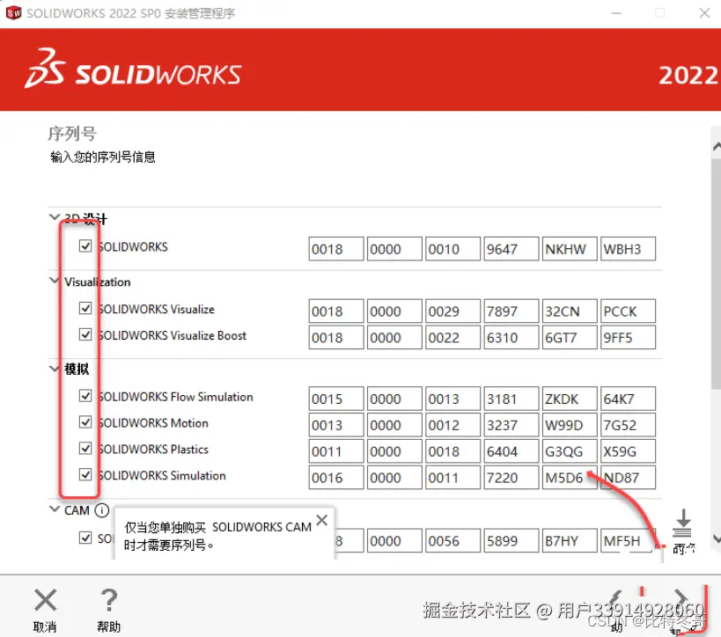Click the download arrow icon beside the CAM row
Screen dimensions: 721x637
683,523
